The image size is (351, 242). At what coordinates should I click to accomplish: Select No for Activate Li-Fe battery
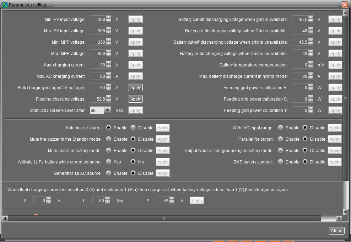[133, 162]
